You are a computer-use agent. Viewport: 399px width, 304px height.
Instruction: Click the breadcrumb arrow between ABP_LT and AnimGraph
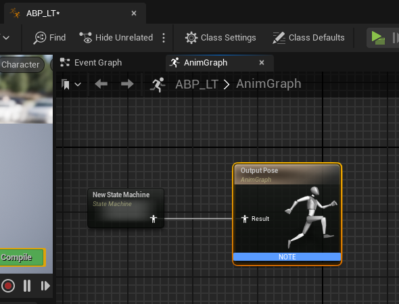click(227, 84)
